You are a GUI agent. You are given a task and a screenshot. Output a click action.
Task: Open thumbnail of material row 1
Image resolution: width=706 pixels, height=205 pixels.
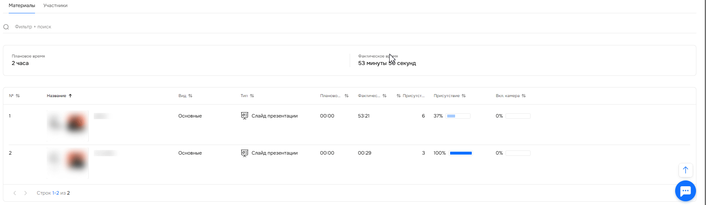point(68,124)
